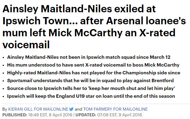Click 'Mick McCarthy' in the headline
The image size is (190, 119).
(x=86, y=33)
